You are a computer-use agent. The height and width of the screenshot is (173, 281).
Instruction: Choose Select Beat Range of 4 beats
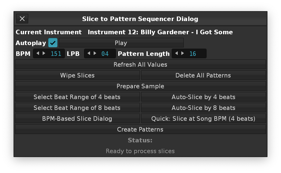(x=77, y=97)
